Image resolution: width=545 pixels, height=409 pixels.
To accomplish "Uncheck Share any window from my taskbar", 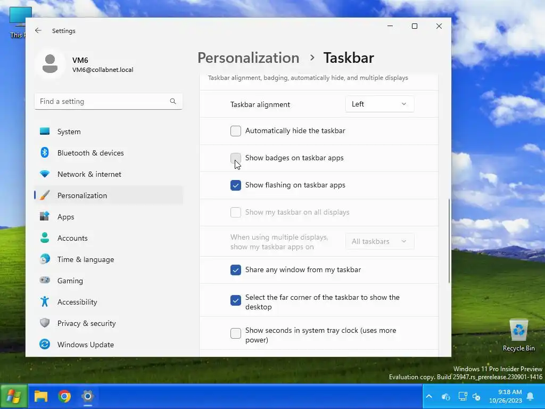I will 236,270.
